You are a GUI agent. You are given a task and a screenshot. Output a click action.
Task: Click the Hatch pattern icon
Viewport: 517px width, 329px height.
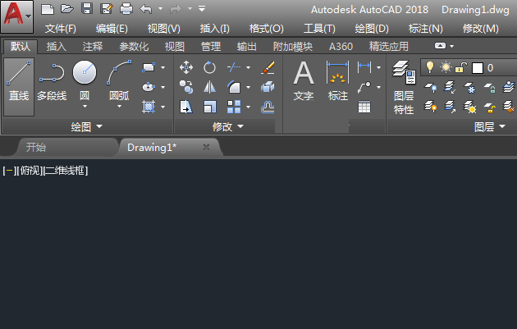click(149, 107)
